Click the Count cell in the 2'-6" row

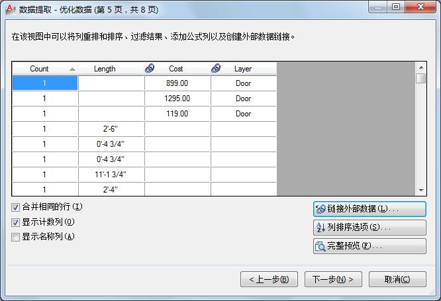click(45, 129)
